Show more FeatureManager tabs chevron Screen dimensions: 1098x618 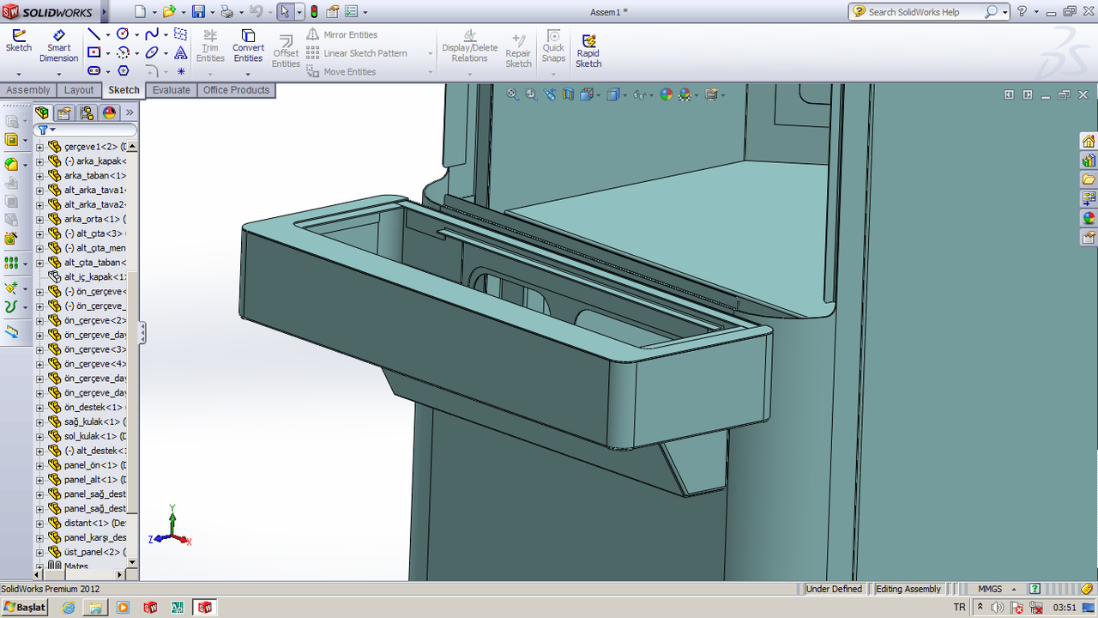tap(130, 112)
